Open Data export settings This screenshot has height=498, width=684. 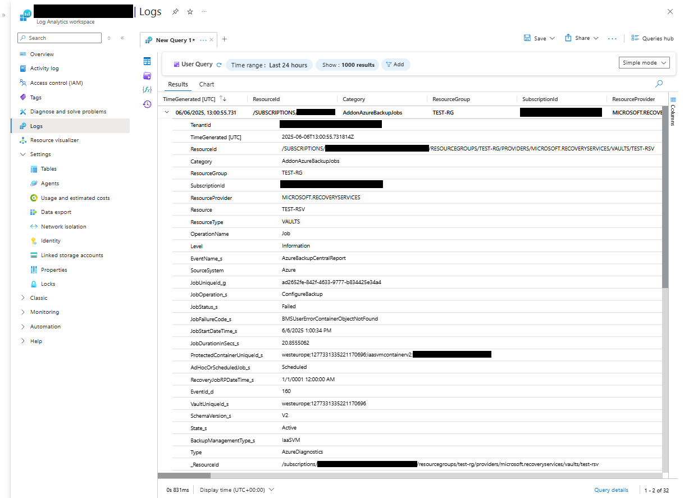[x=56, y=212]
